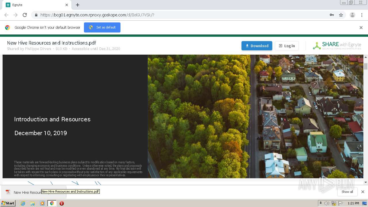Screen dimensions: 368x207
Task: Open the Log in button
Action: coord(287,46)
